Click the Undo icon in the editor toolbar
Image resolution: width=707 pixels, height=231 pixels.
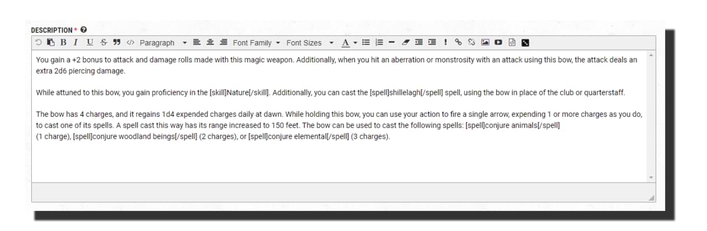click(38, 42)
